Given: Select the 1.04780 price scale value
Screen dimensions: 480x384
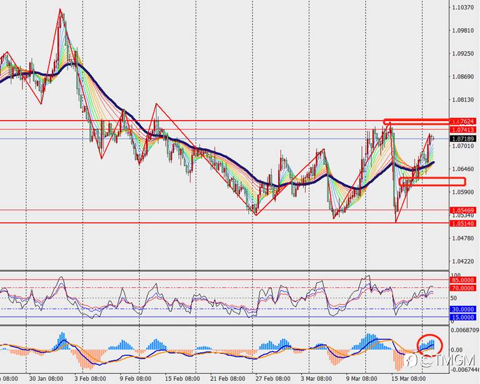Looking at the screenshot, I should coord(464,238).
